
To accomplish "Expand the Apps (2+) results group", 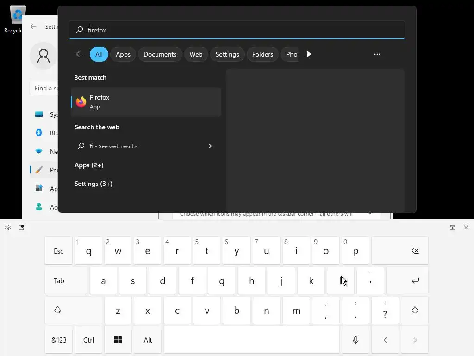I will click(89, 165).
